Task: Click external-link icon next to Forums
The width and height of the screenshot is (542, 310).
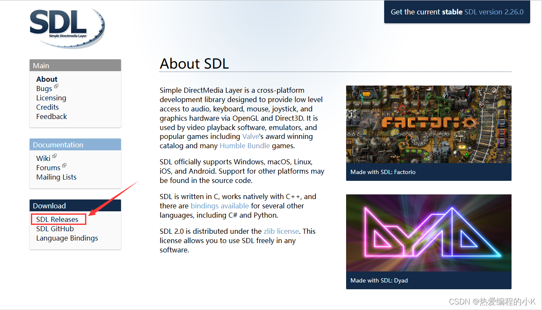Action: (64, 166)
